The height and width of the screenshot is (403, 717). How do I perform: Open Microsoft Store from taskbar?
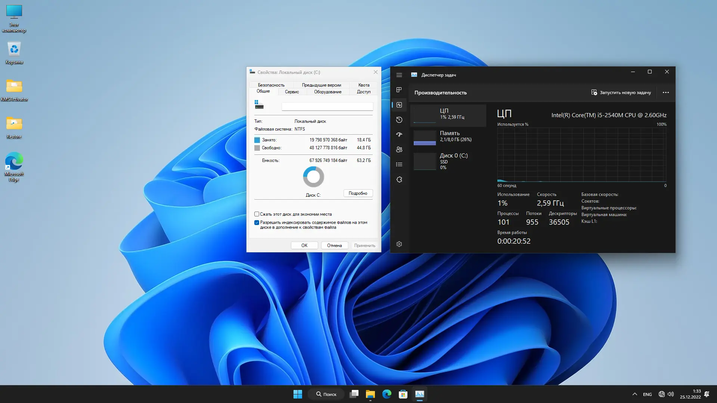(403, 394)
